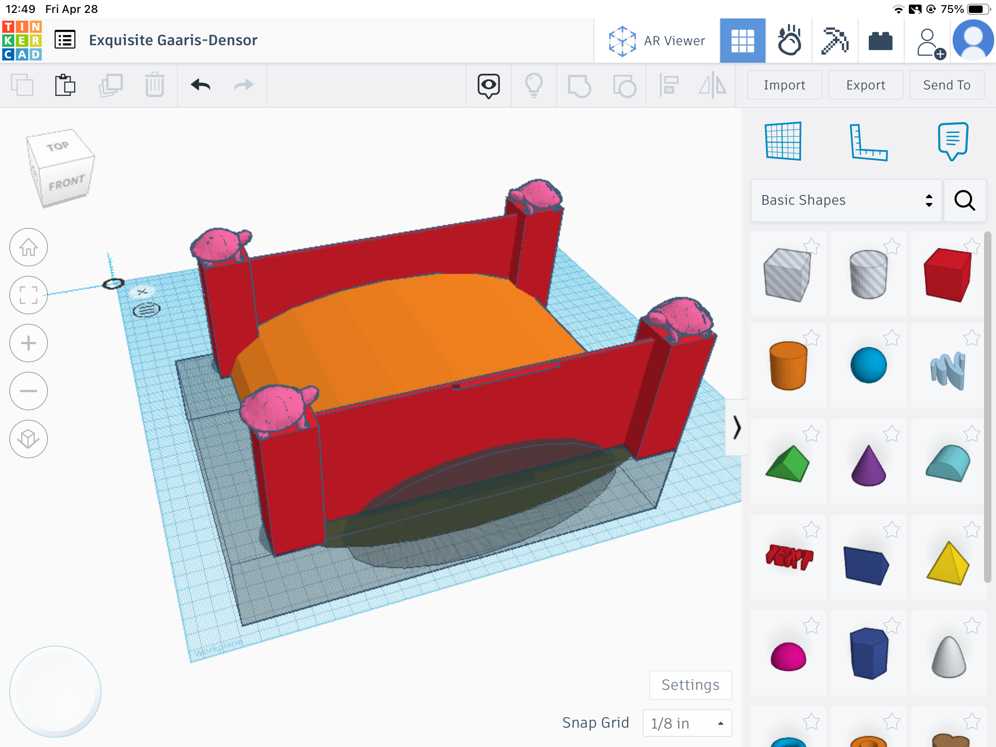Screen dimensions: 996x747
Task: Open grid Settings button
Action: 690,685
